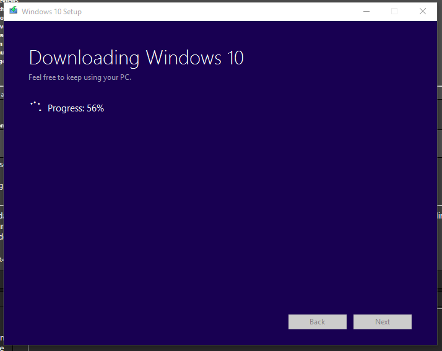Click the Windows 10 Setup title icon
The height and width of the screenshot is (351, 442).
13,11
